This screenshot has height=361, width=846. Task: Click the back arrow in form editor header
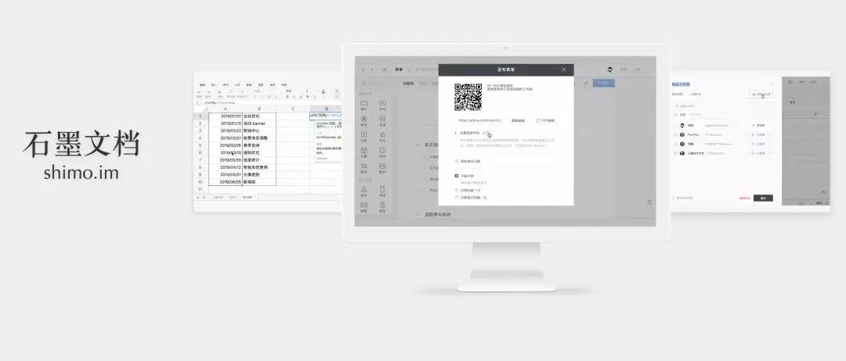click(x=363, y=70)
